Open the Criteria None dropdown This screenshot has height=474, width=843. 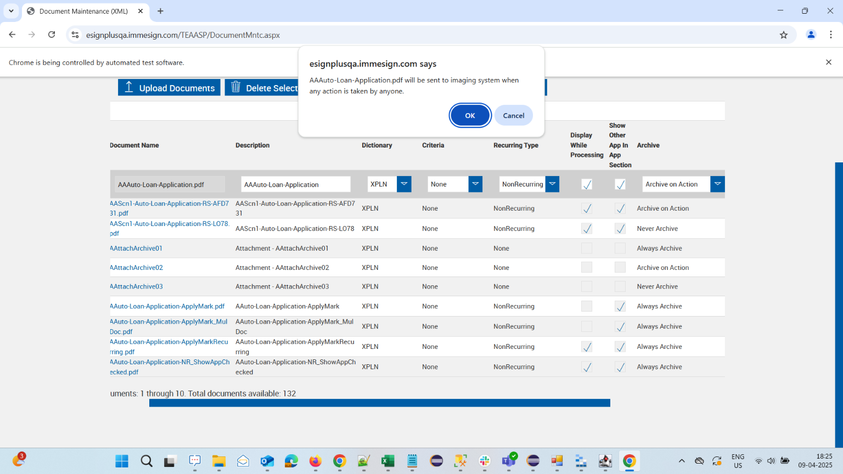475,184
